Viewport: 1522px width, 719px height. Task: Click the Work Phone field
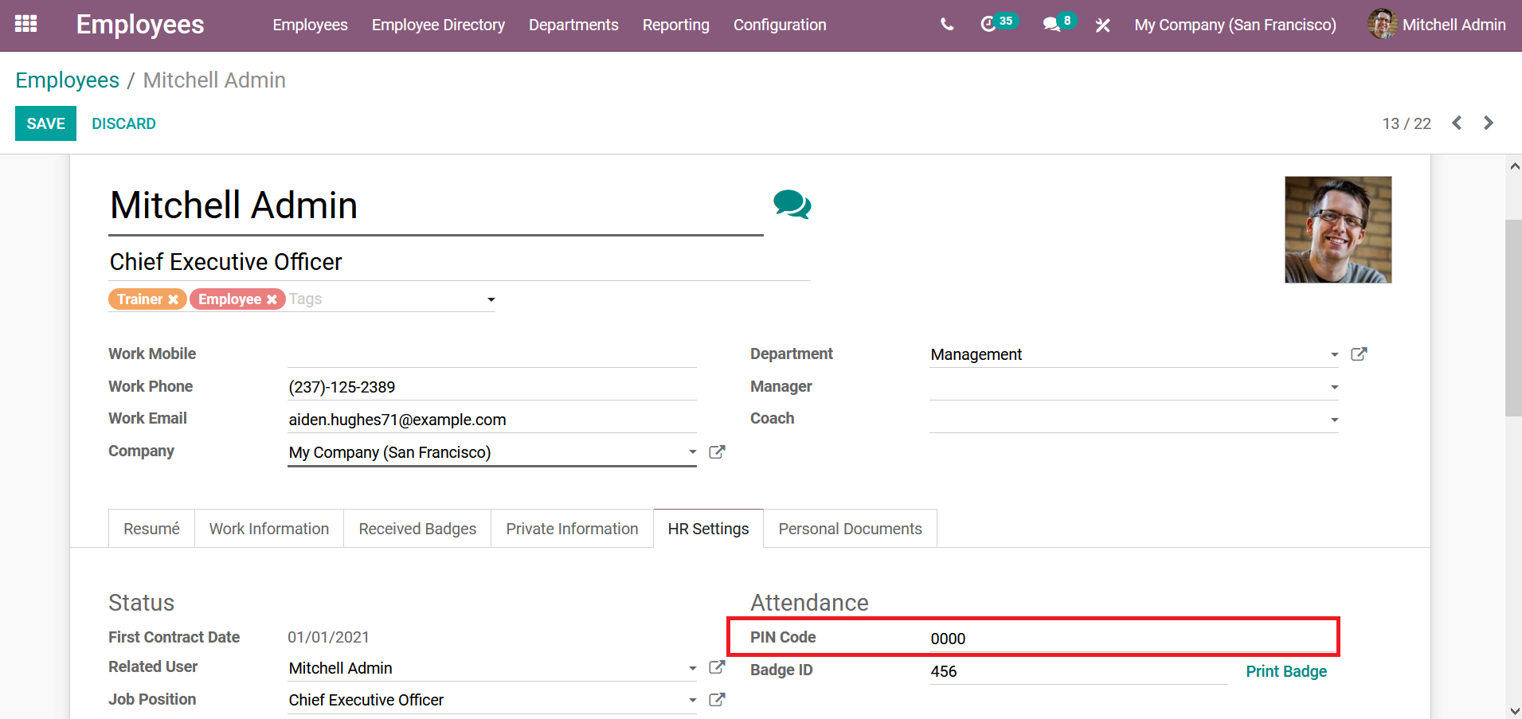492,387
